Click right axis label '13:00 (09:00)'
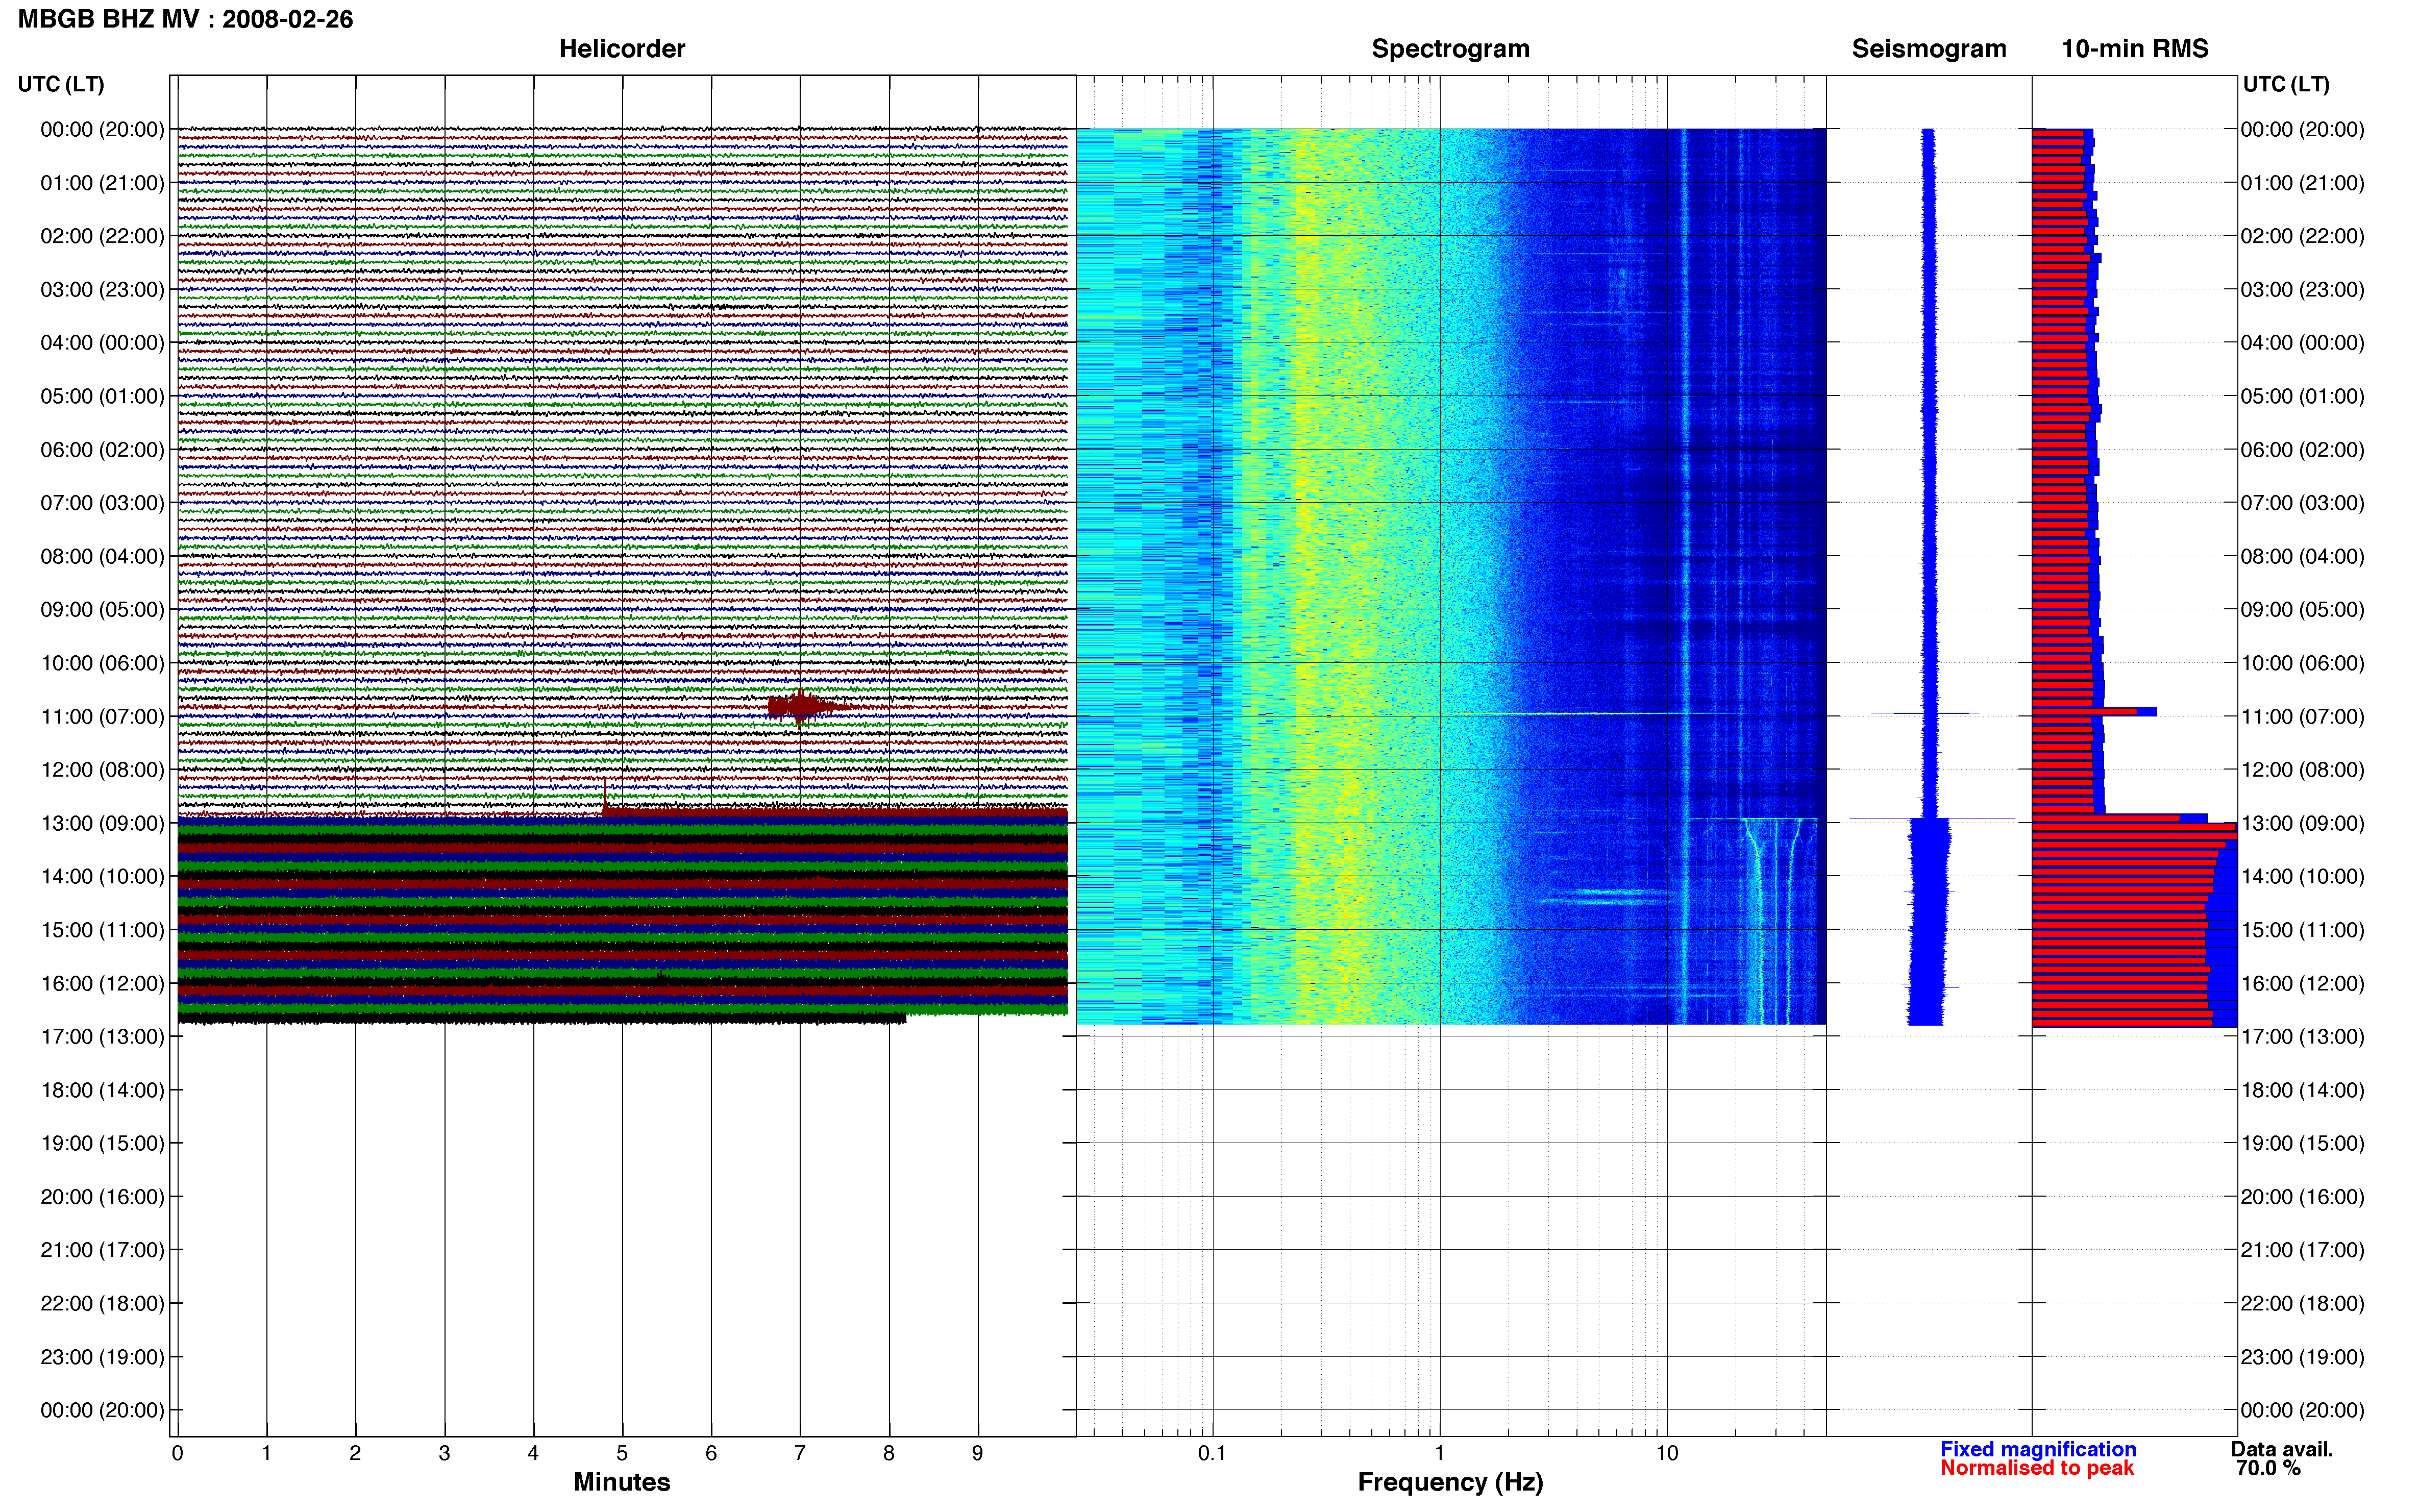The image size is (2419, 1512). [2302, 823]
